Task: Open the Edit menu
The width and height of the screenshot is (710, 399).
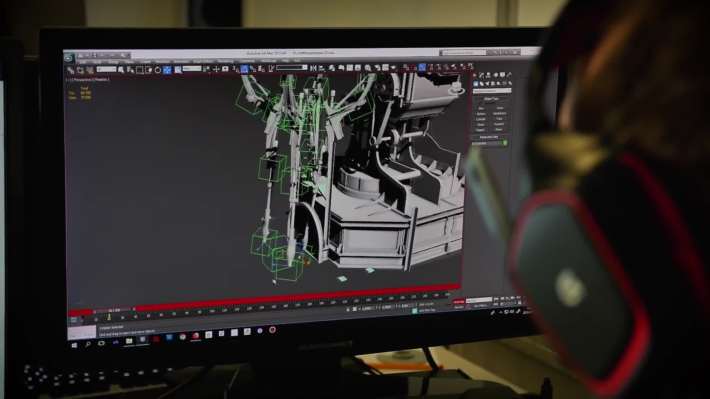Action: pyautogui.click(x=82, y=62)
